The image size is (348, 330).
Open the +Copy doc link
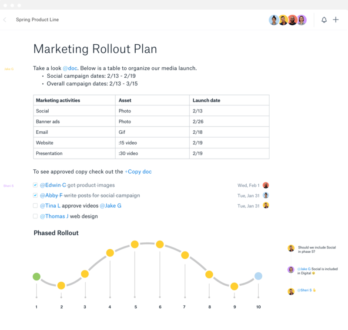138,172
